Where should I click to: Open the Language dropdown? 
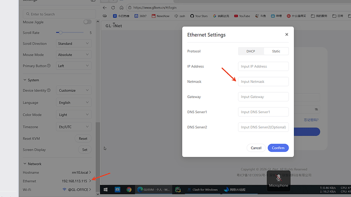click(x=74, y=103)
